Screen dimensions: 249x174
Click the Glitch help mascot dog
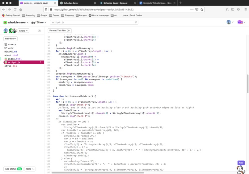click(x=240, y=170)
